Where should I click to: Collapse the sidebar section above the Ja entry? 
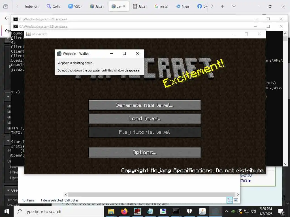pos(8,141)
